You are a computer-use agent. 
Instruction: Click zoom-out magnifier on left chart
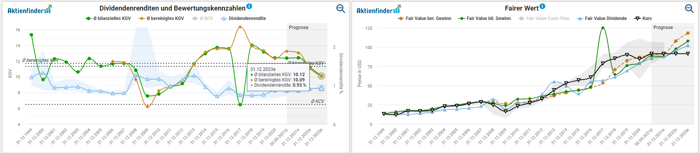click(x=340, y=9)
